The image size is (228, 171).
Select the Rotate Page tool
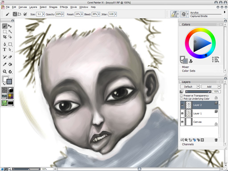point(10,72)
